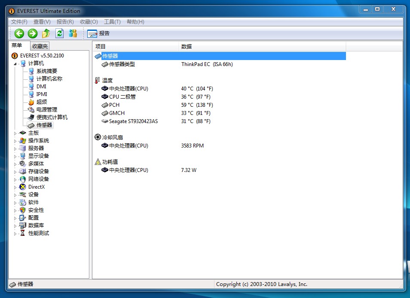Click the 报告 report toolbar button

point(98,33)
